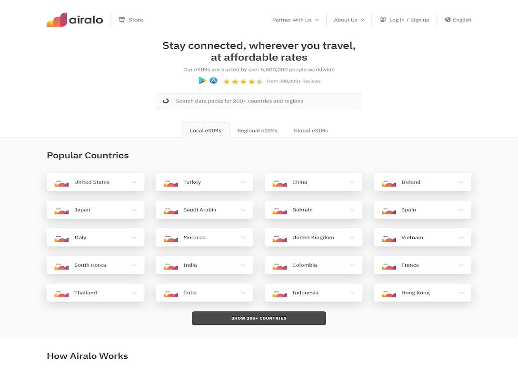Click the Bahrain flag thumbnail
The width and height of the screenshot is (518, 372).
[279, 211]
